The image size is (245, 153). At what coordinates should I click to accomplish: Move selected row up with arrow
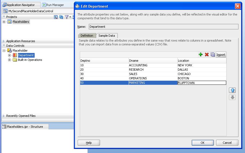click(232, 90)
